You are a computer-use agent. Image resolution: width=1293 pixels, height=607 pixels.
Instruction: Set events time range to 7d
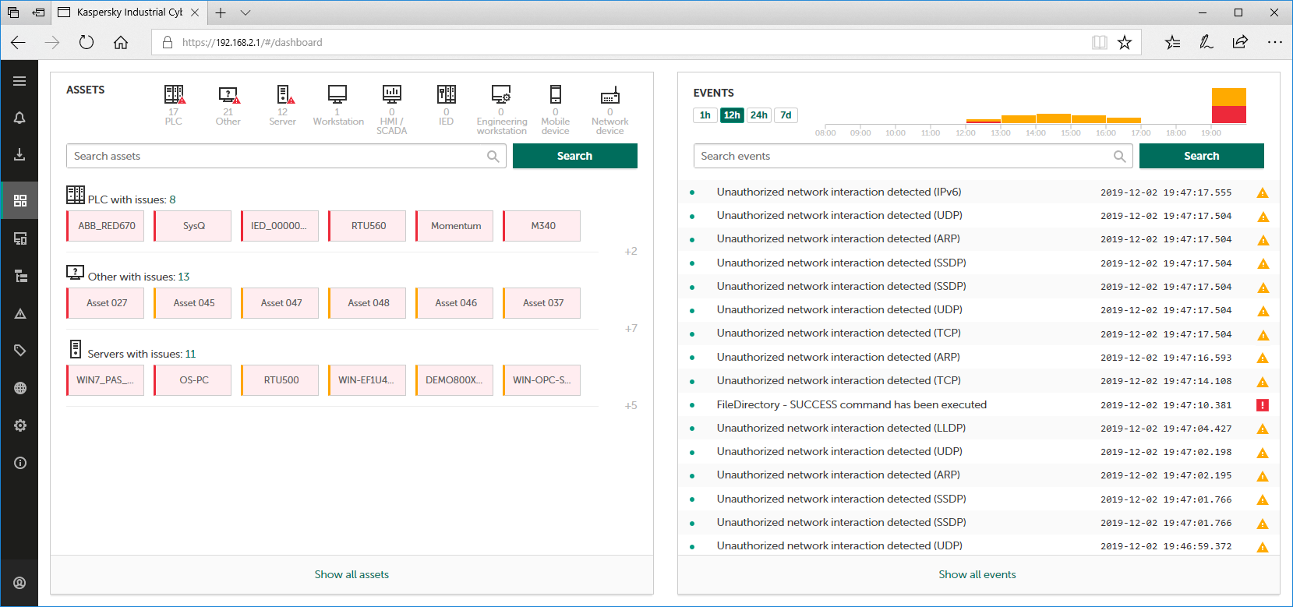point(786,115)
